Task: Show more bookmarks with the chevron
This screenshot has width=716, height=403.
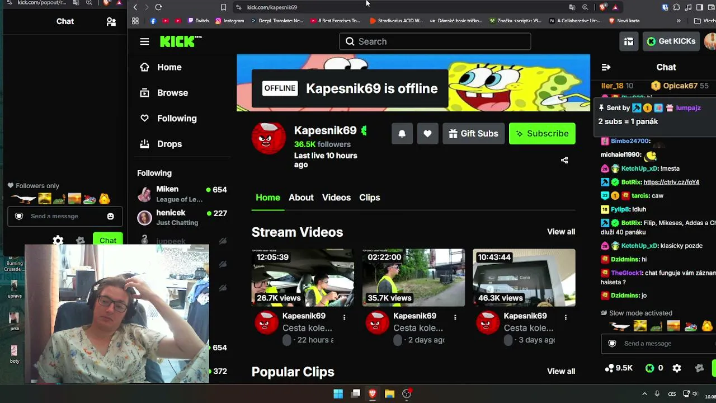Action: click(x=679, y=21)
